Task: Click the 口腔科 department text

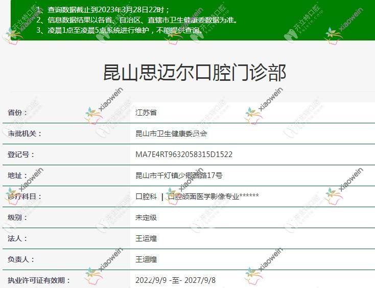Action: 146,196
